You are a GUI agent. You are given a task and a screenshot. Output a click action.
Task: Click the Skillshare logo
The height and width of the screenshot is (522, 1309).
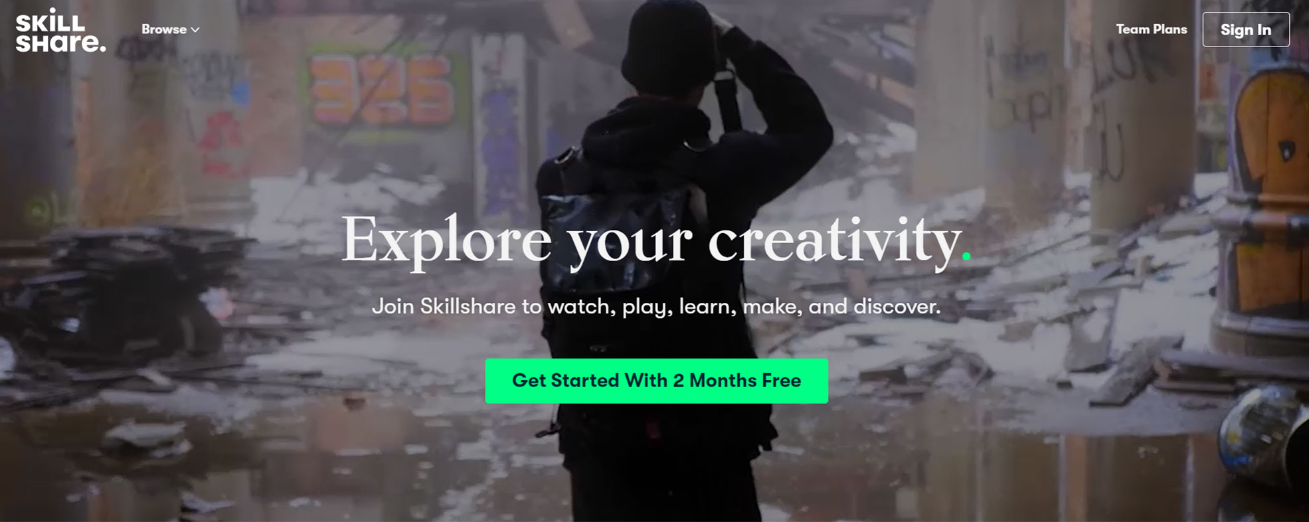click(x=60, y=31)
